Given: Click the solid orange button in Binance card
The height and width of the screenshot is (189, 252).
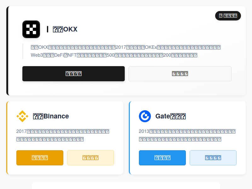Looking at the screenshot, I should 40,158.
